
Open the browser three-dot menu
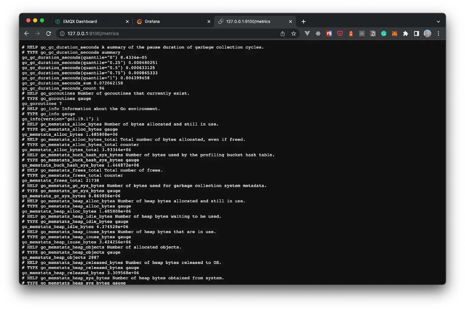pos(438,33)
